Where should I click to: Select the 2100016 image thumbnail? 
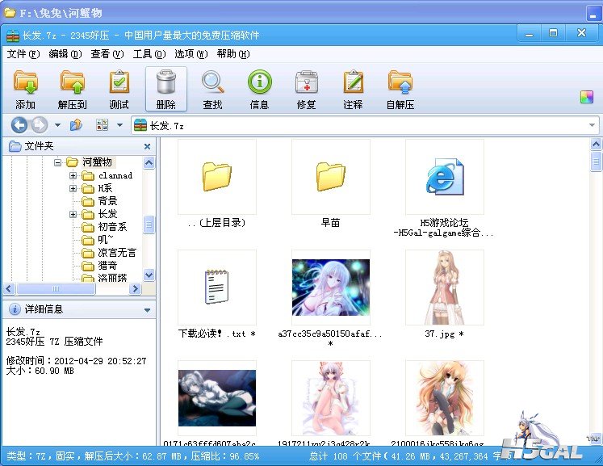pyautogui.click(x=445, y=398)
